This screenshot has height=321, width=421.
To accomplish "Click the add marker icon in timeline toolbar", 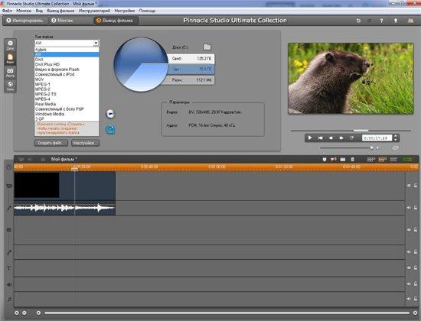I will (325, 159).
